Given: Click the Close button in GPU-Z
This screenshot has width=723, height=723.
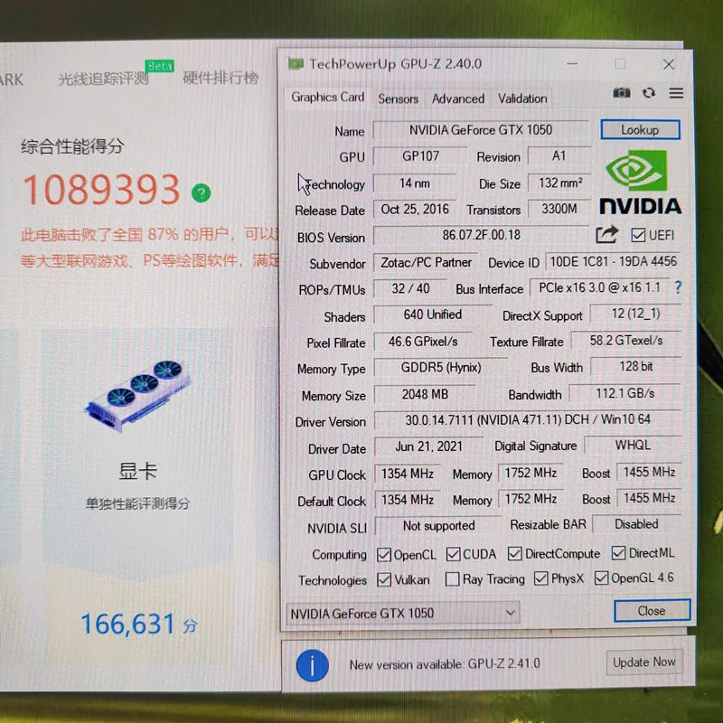Looking at the screenshot, I should pos(652,611).
